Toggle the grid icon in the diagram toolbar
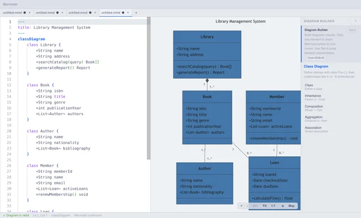The image size is (361, 218). [x=283, y=206]
